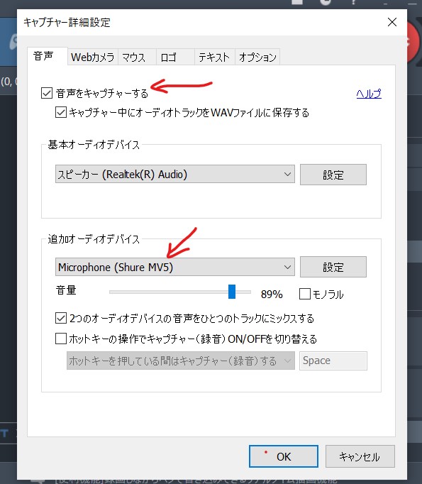The width and height of the screenshot is (422, 484).
Task: Toggle the mix two audio devices checkbox
Action: pos(61,318)
